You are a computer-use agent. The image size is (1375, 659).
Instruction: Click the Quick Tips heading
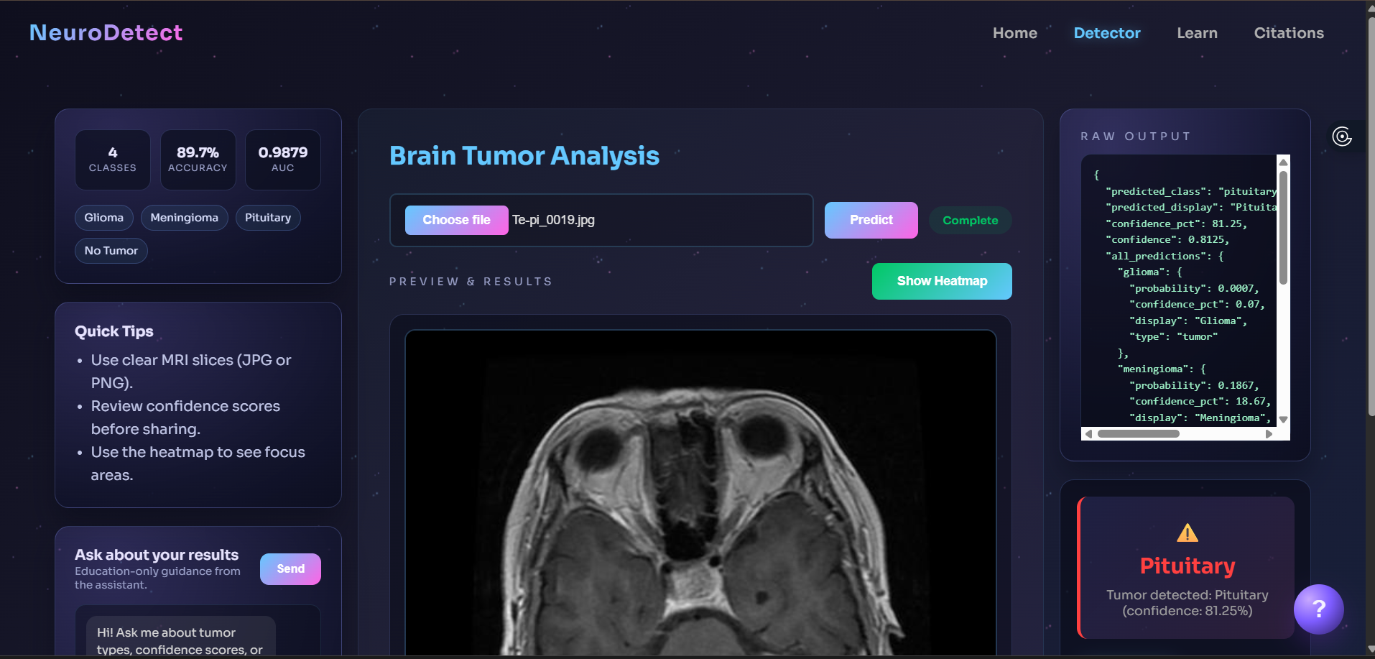pyautogui.click(x=114, y=331)
